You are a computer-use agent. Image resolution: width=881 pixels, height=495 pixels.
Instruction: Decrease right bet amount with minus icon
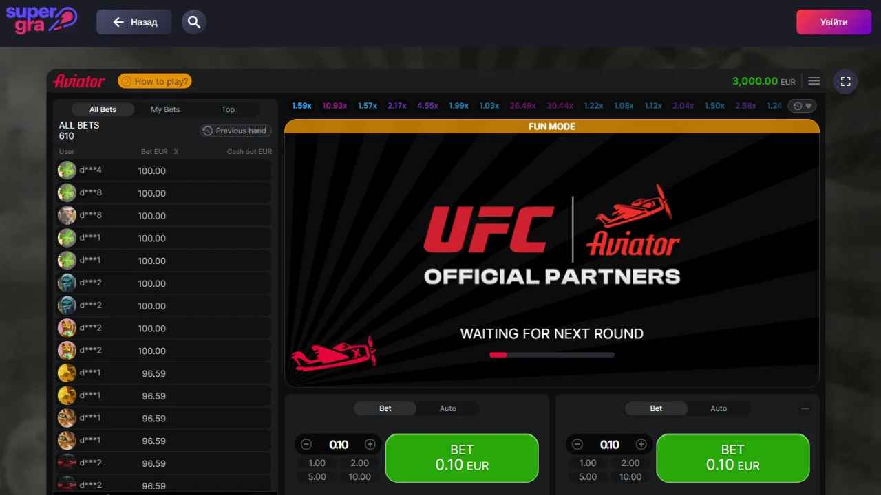point(578,445)
